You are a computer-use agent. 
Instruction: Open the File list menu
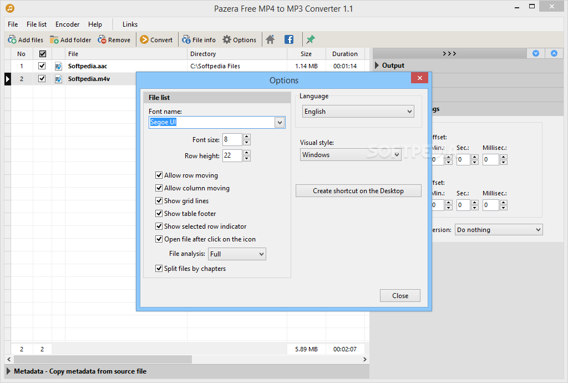tap(37, 24)
